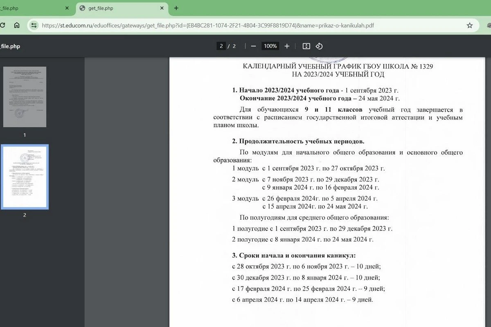The image size is (491, 327).
Task: Click the 100% zoom level field
Action: click(x=270, y=46)
